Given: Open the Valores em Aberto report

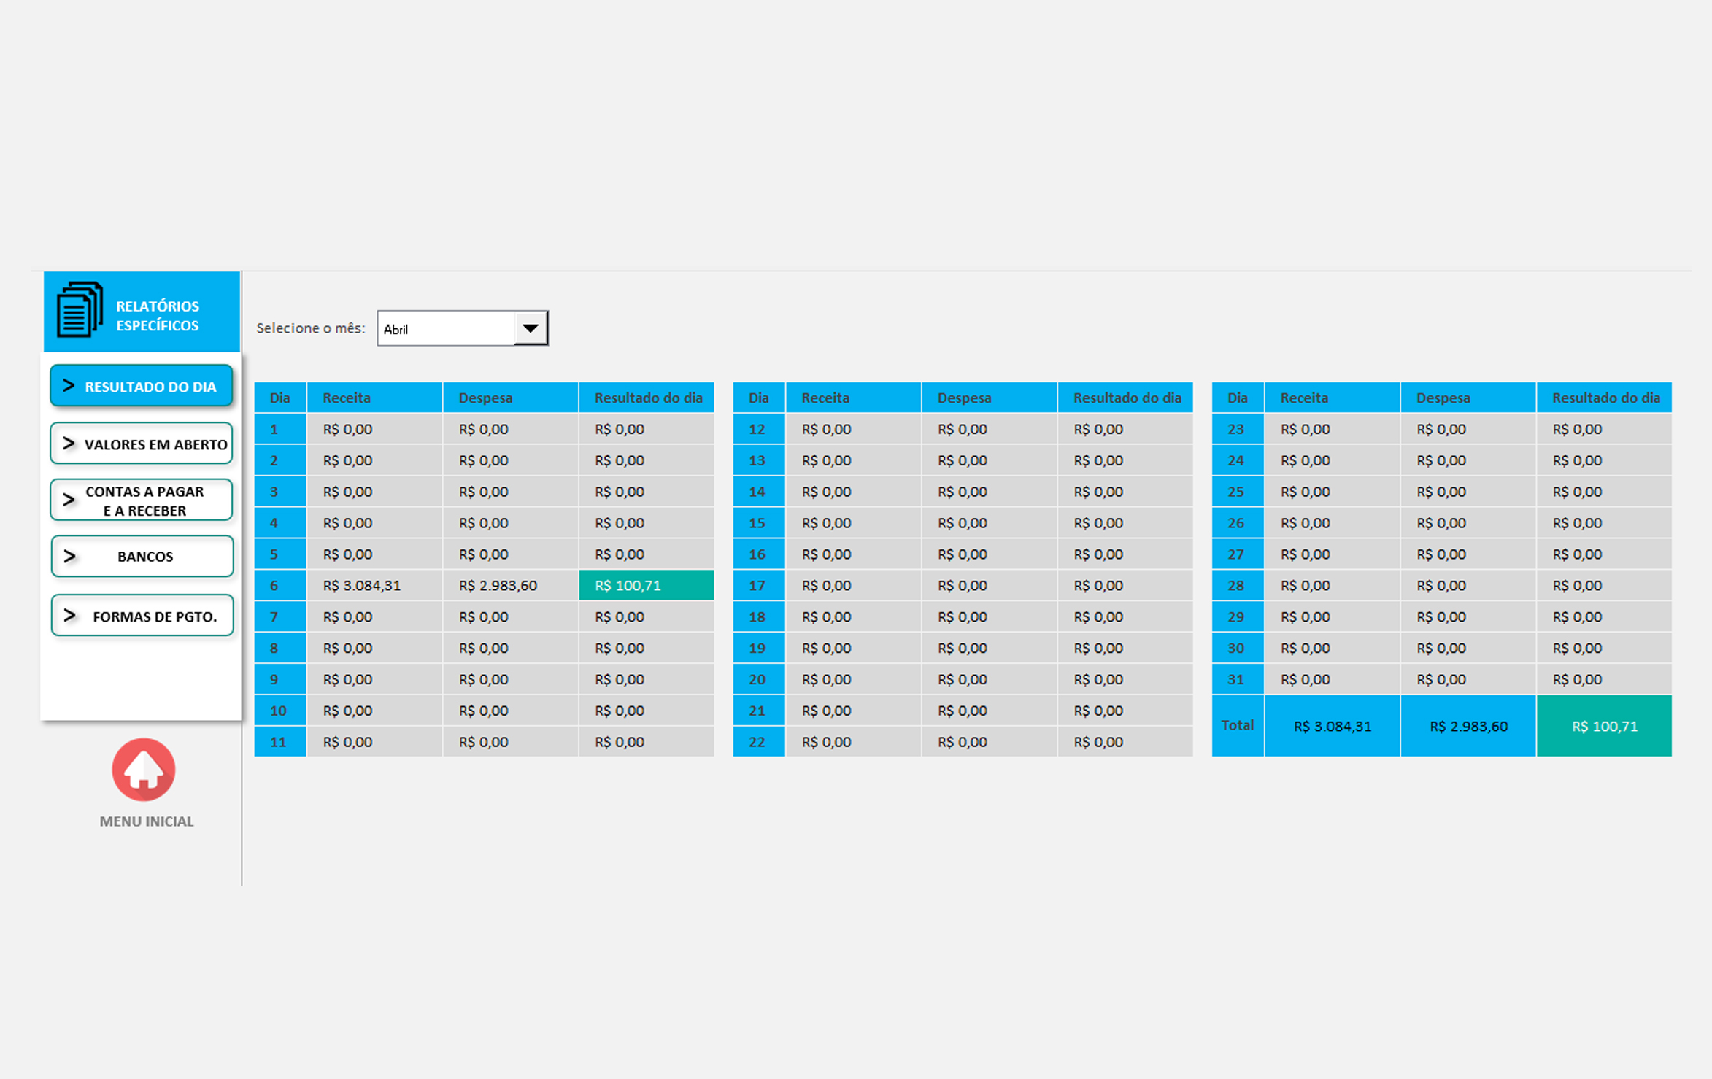Looking at the screenshot, I should coord(155,444).
